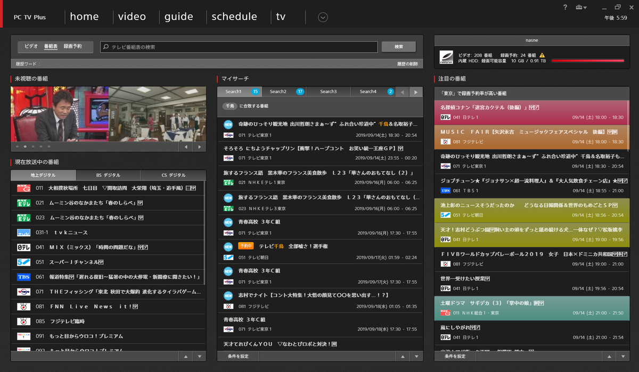Click the recording warning triangle icon
The image size is (639, 372).
[542, 55]
